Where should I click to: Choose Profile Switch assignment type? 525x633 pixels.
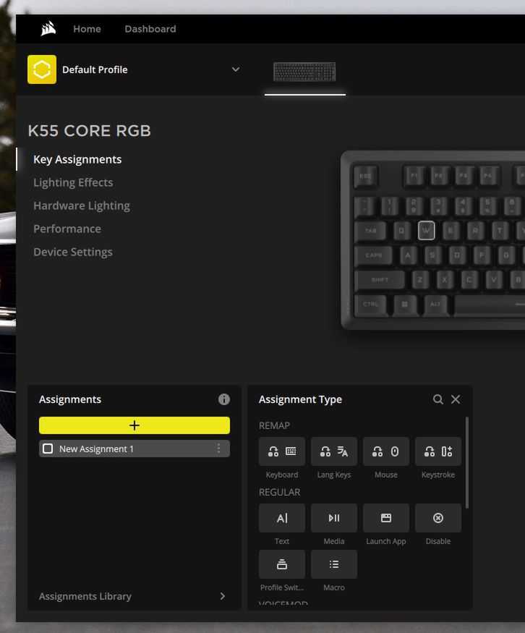282,564
